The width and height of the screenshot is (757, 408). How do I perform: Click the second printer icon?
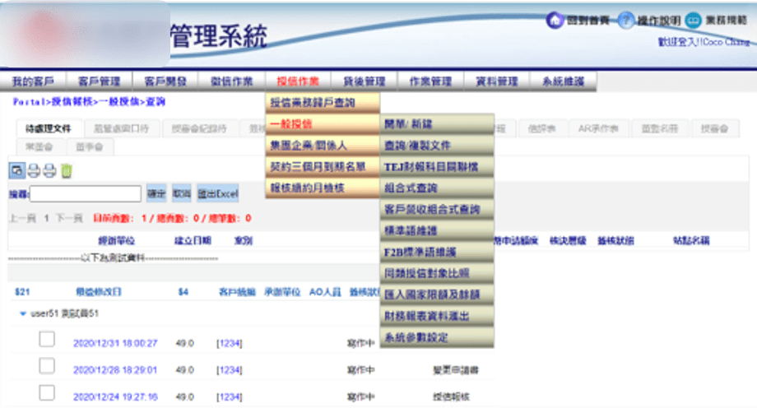(49, 171)
